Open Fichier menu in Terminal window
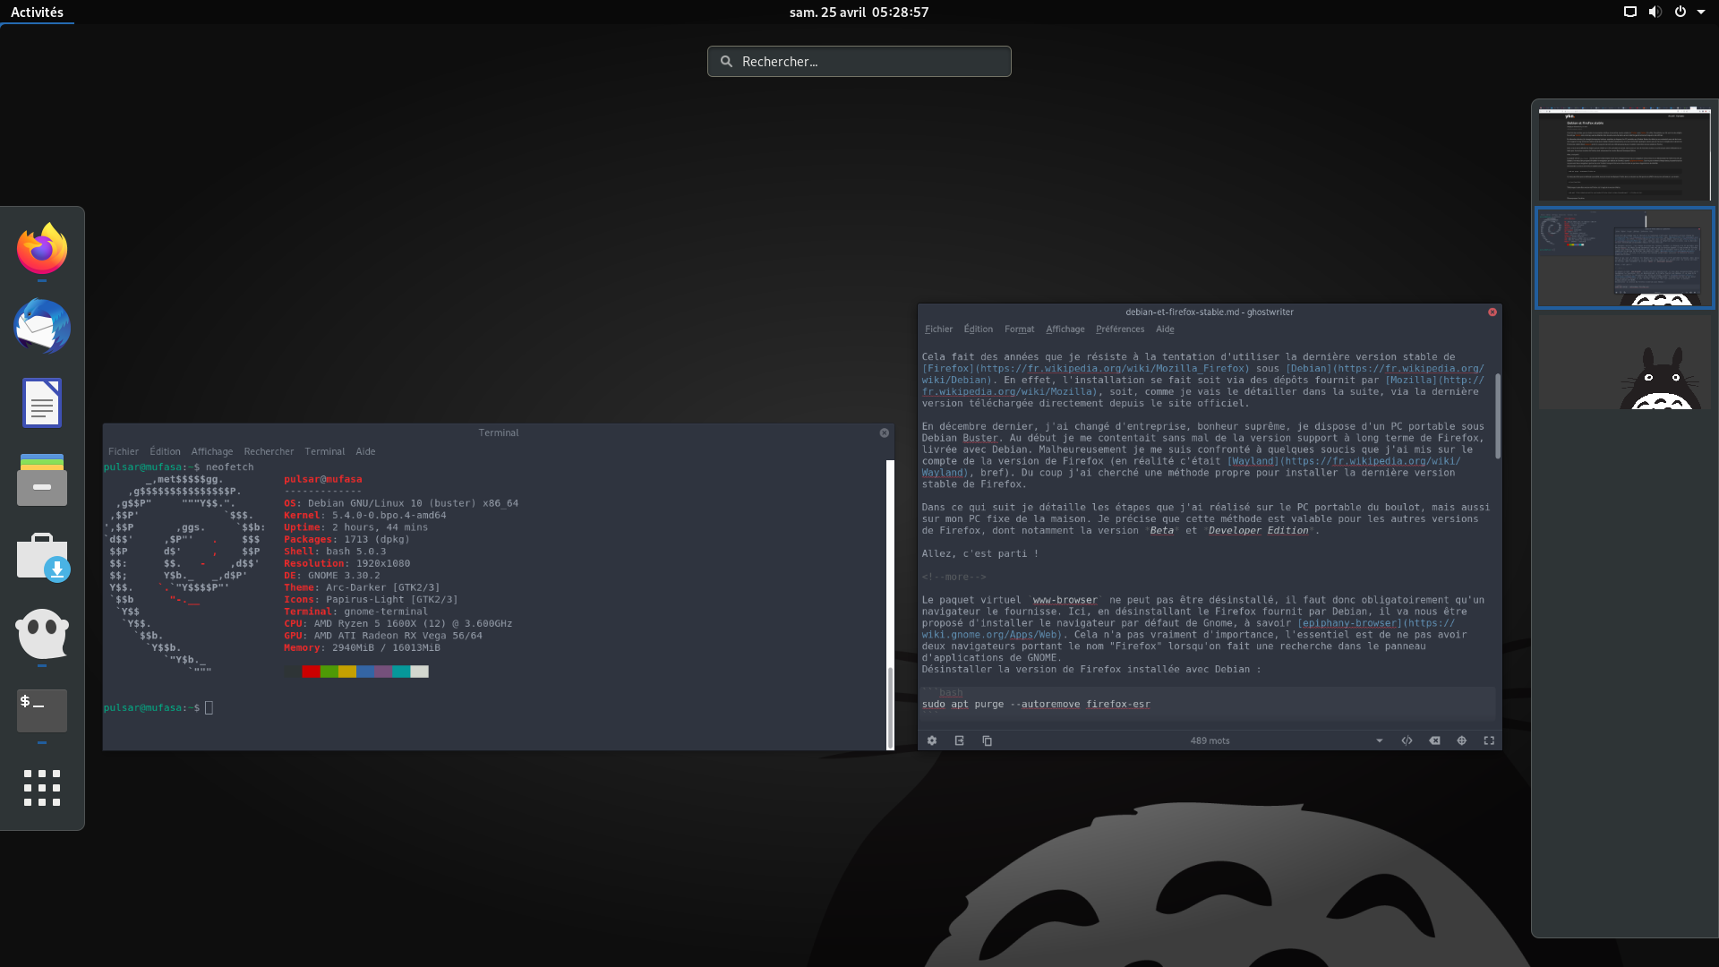Image resolution: width=1719 pixels, height=967 pixels. click(124, 451)
